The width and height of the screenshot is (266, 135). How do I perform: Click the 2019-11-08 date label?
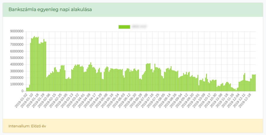pyautogui.click(x=216, y=100)
